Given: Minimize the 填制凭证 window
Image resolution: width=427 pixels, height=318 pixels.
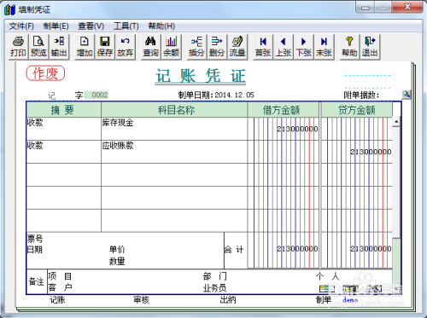Looking at the screenshot, I should (x=366, y=7).
